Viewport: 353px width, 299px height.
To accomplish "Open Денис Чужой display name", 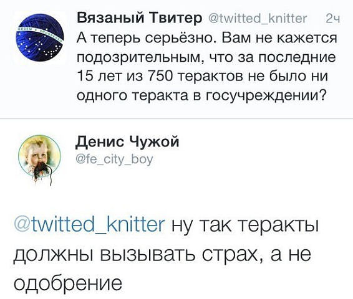I will 127,142.
